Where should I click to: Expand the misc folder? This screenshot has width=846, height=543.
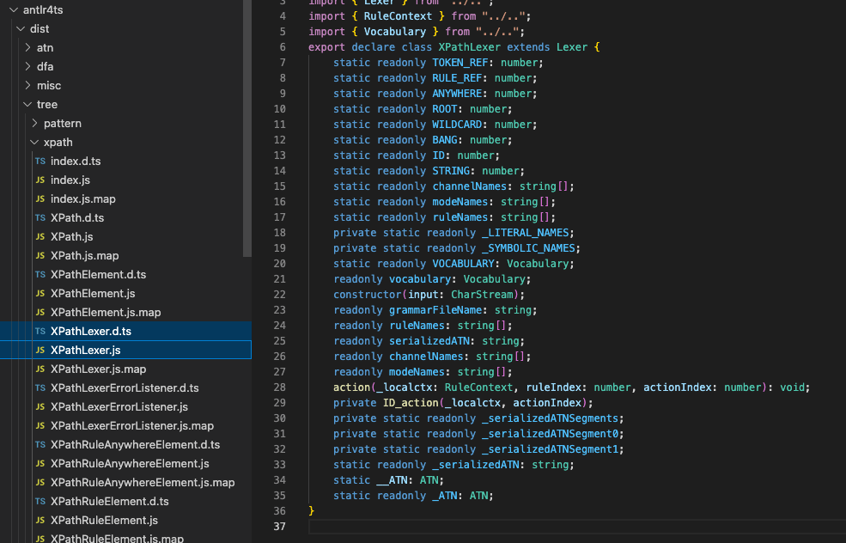click(29, 85)
